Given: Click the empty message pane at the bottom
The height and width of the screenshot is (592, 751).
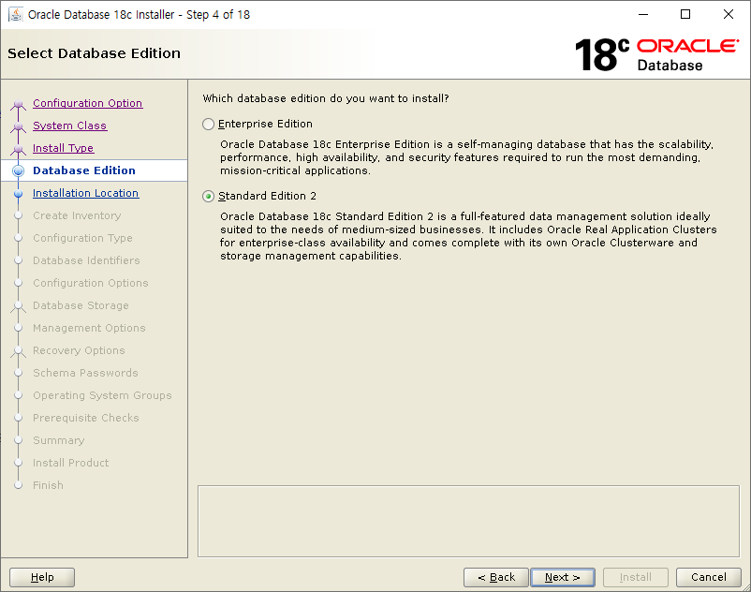Looking at the screenshot, I should (x=468, y=521).
